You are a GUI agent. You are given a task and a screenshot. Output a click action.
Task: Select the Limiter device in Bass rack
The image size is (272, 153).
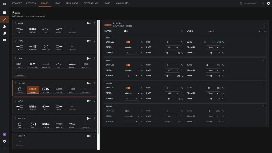[x=72, y=65]
